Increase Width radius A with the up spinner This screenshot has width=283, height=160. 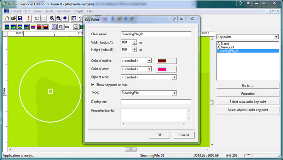pyautogui.click(x=134, y=41)
